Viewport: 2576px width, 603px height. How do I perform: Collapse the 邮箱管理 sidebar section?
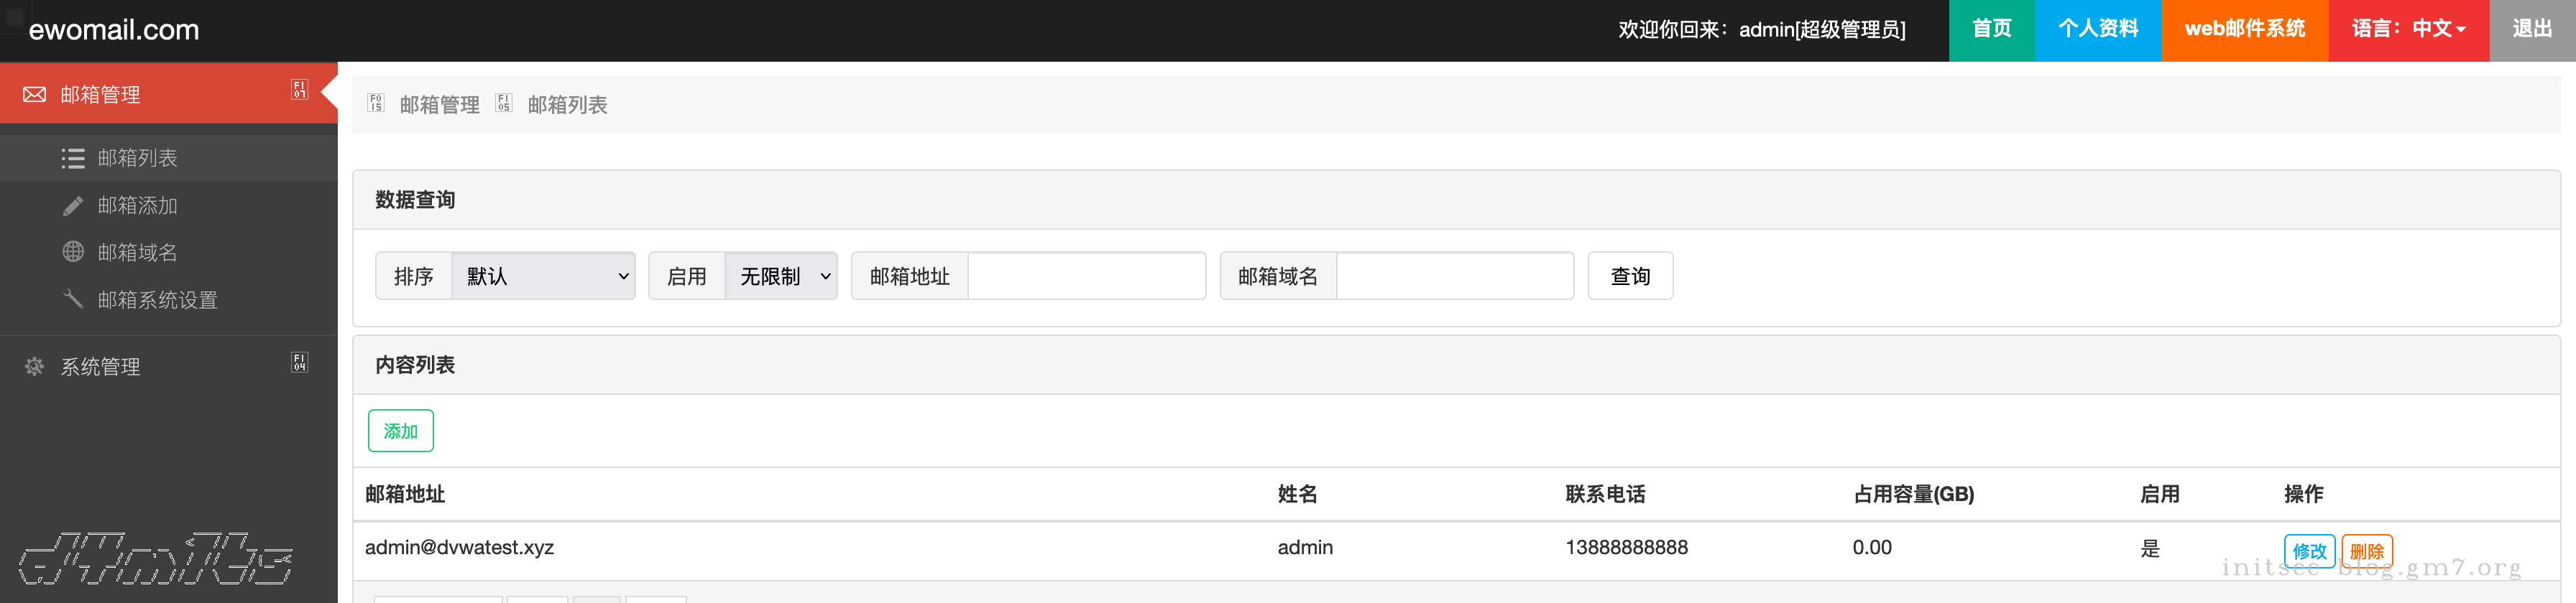pos(299,90)
